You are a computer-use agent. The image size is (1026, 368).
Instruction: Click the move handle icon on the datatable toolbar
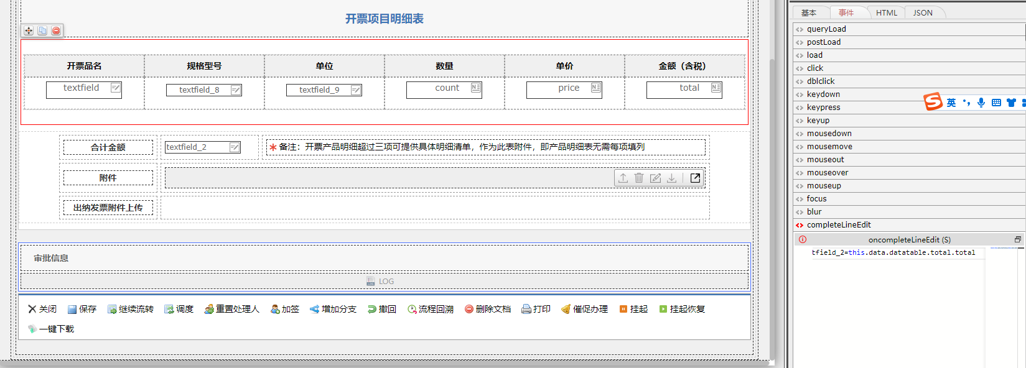pos(29,30)
